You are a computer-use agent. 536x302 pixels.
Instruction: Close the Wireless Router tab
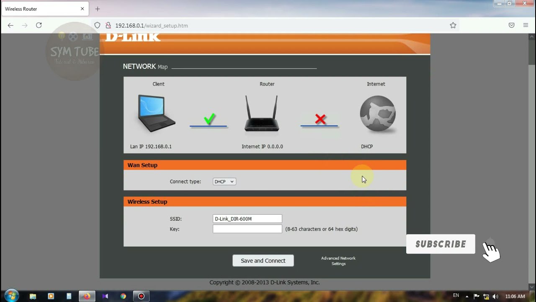[x=82, y=9]
